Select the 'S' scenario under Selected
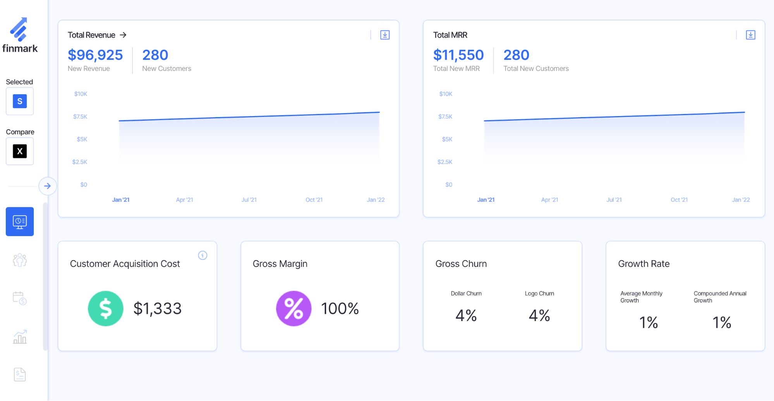 [19, 101]
